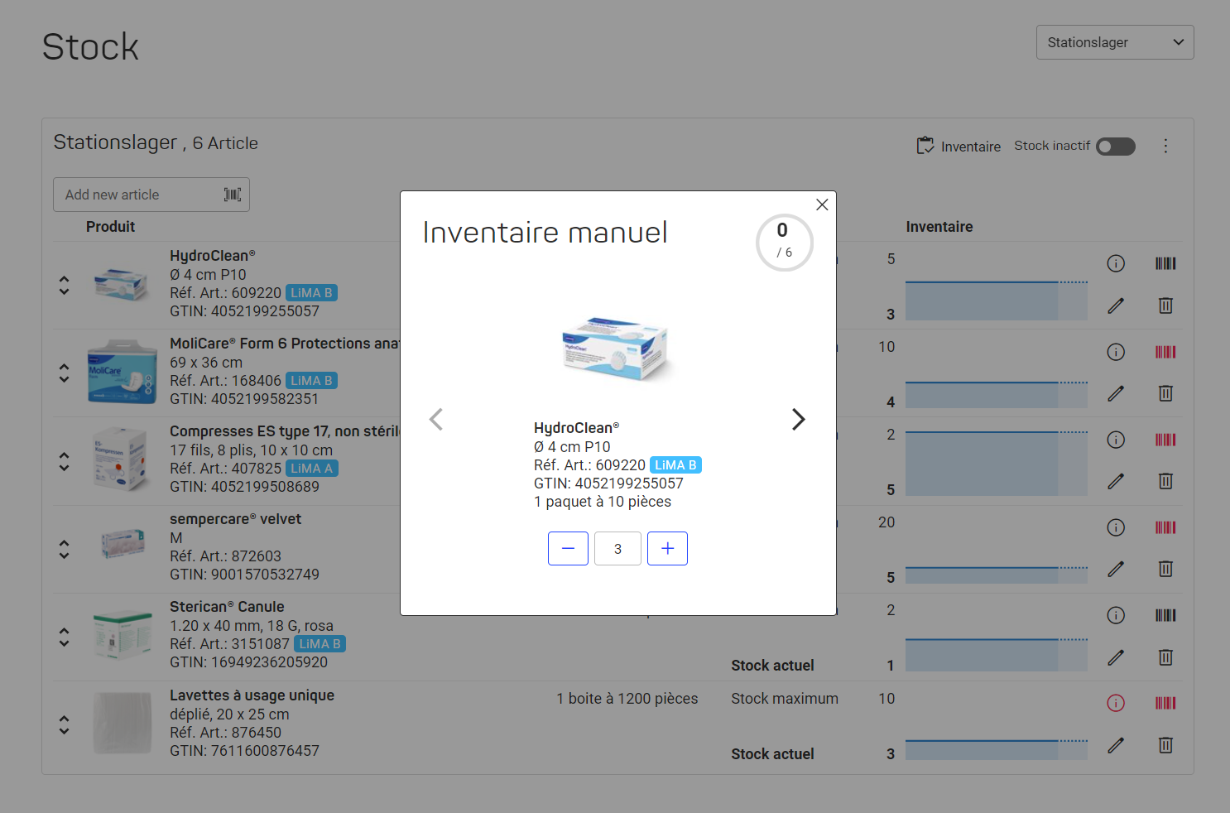The image size is (1230, 813).
Task: Click HydroClean stock level bar
Action: coord(997,301)
